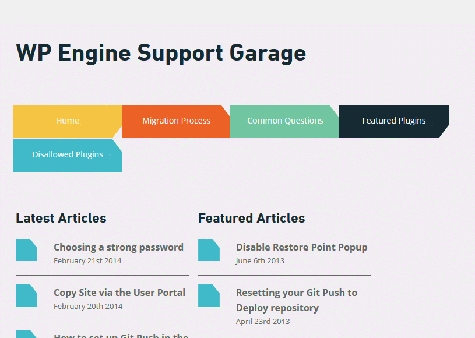Open the Featured Plugins tab

pyautogui.click(x=394, y=122)
